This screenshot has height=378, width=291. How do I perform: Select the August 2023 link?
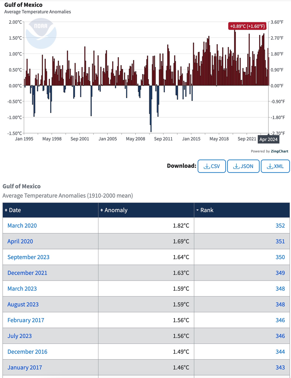[x=23, y=305]
